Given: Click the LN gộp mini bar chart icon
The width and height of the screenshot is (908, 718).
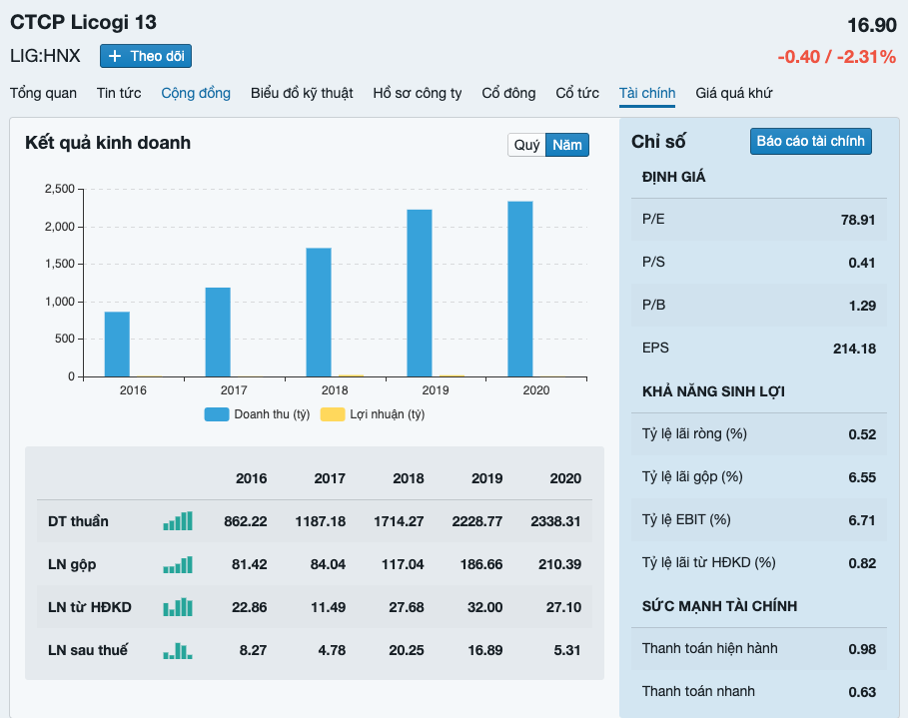Looking at the screenshot, I should tap(178, 564).
